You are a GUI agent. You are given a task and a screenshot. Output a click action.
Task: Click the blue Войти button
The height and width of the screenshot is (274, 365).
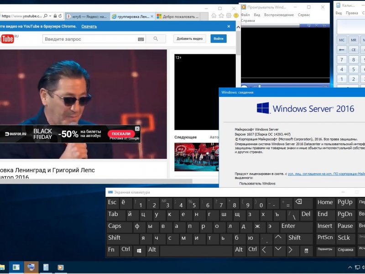click(x=219, y=39)
